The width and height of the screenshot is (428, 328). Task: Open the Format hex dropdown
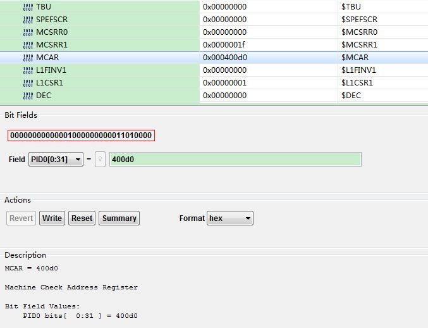230,218
